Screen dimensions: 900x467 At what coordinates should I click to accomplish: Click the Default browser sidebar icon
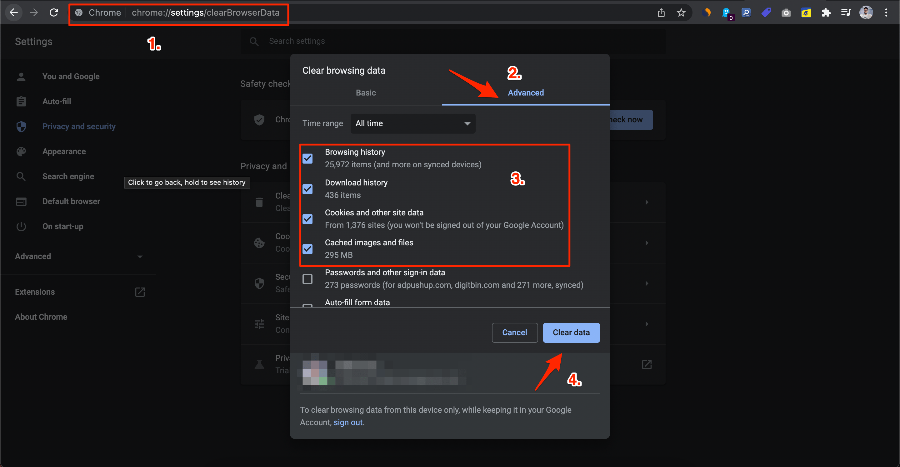[22, 201]
